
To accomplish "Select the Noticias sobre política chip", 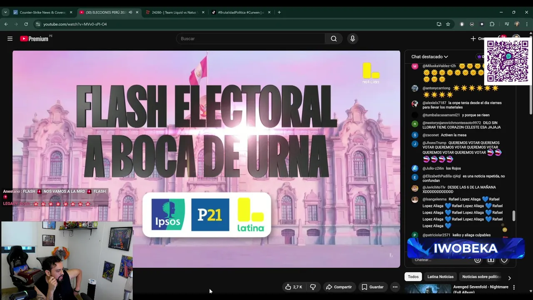I will pos(481,277).
